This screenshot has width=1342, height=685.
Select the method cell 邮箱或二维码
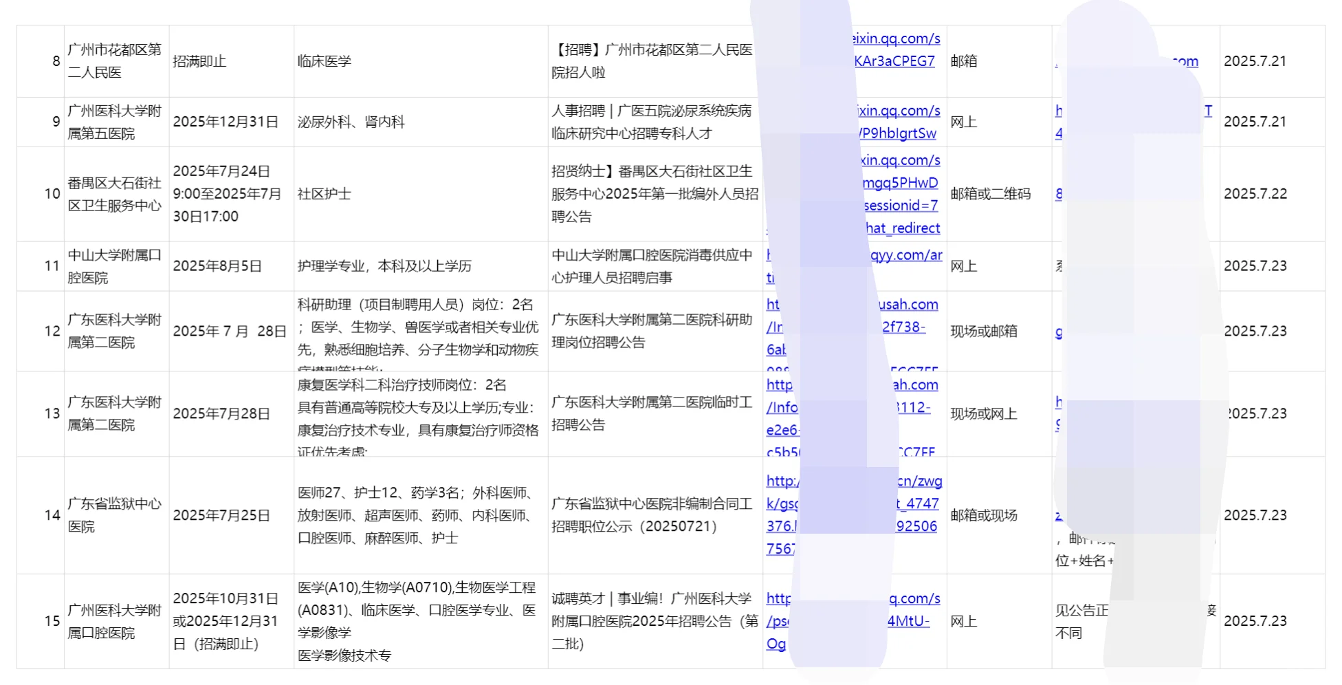(x=999, y=194)
